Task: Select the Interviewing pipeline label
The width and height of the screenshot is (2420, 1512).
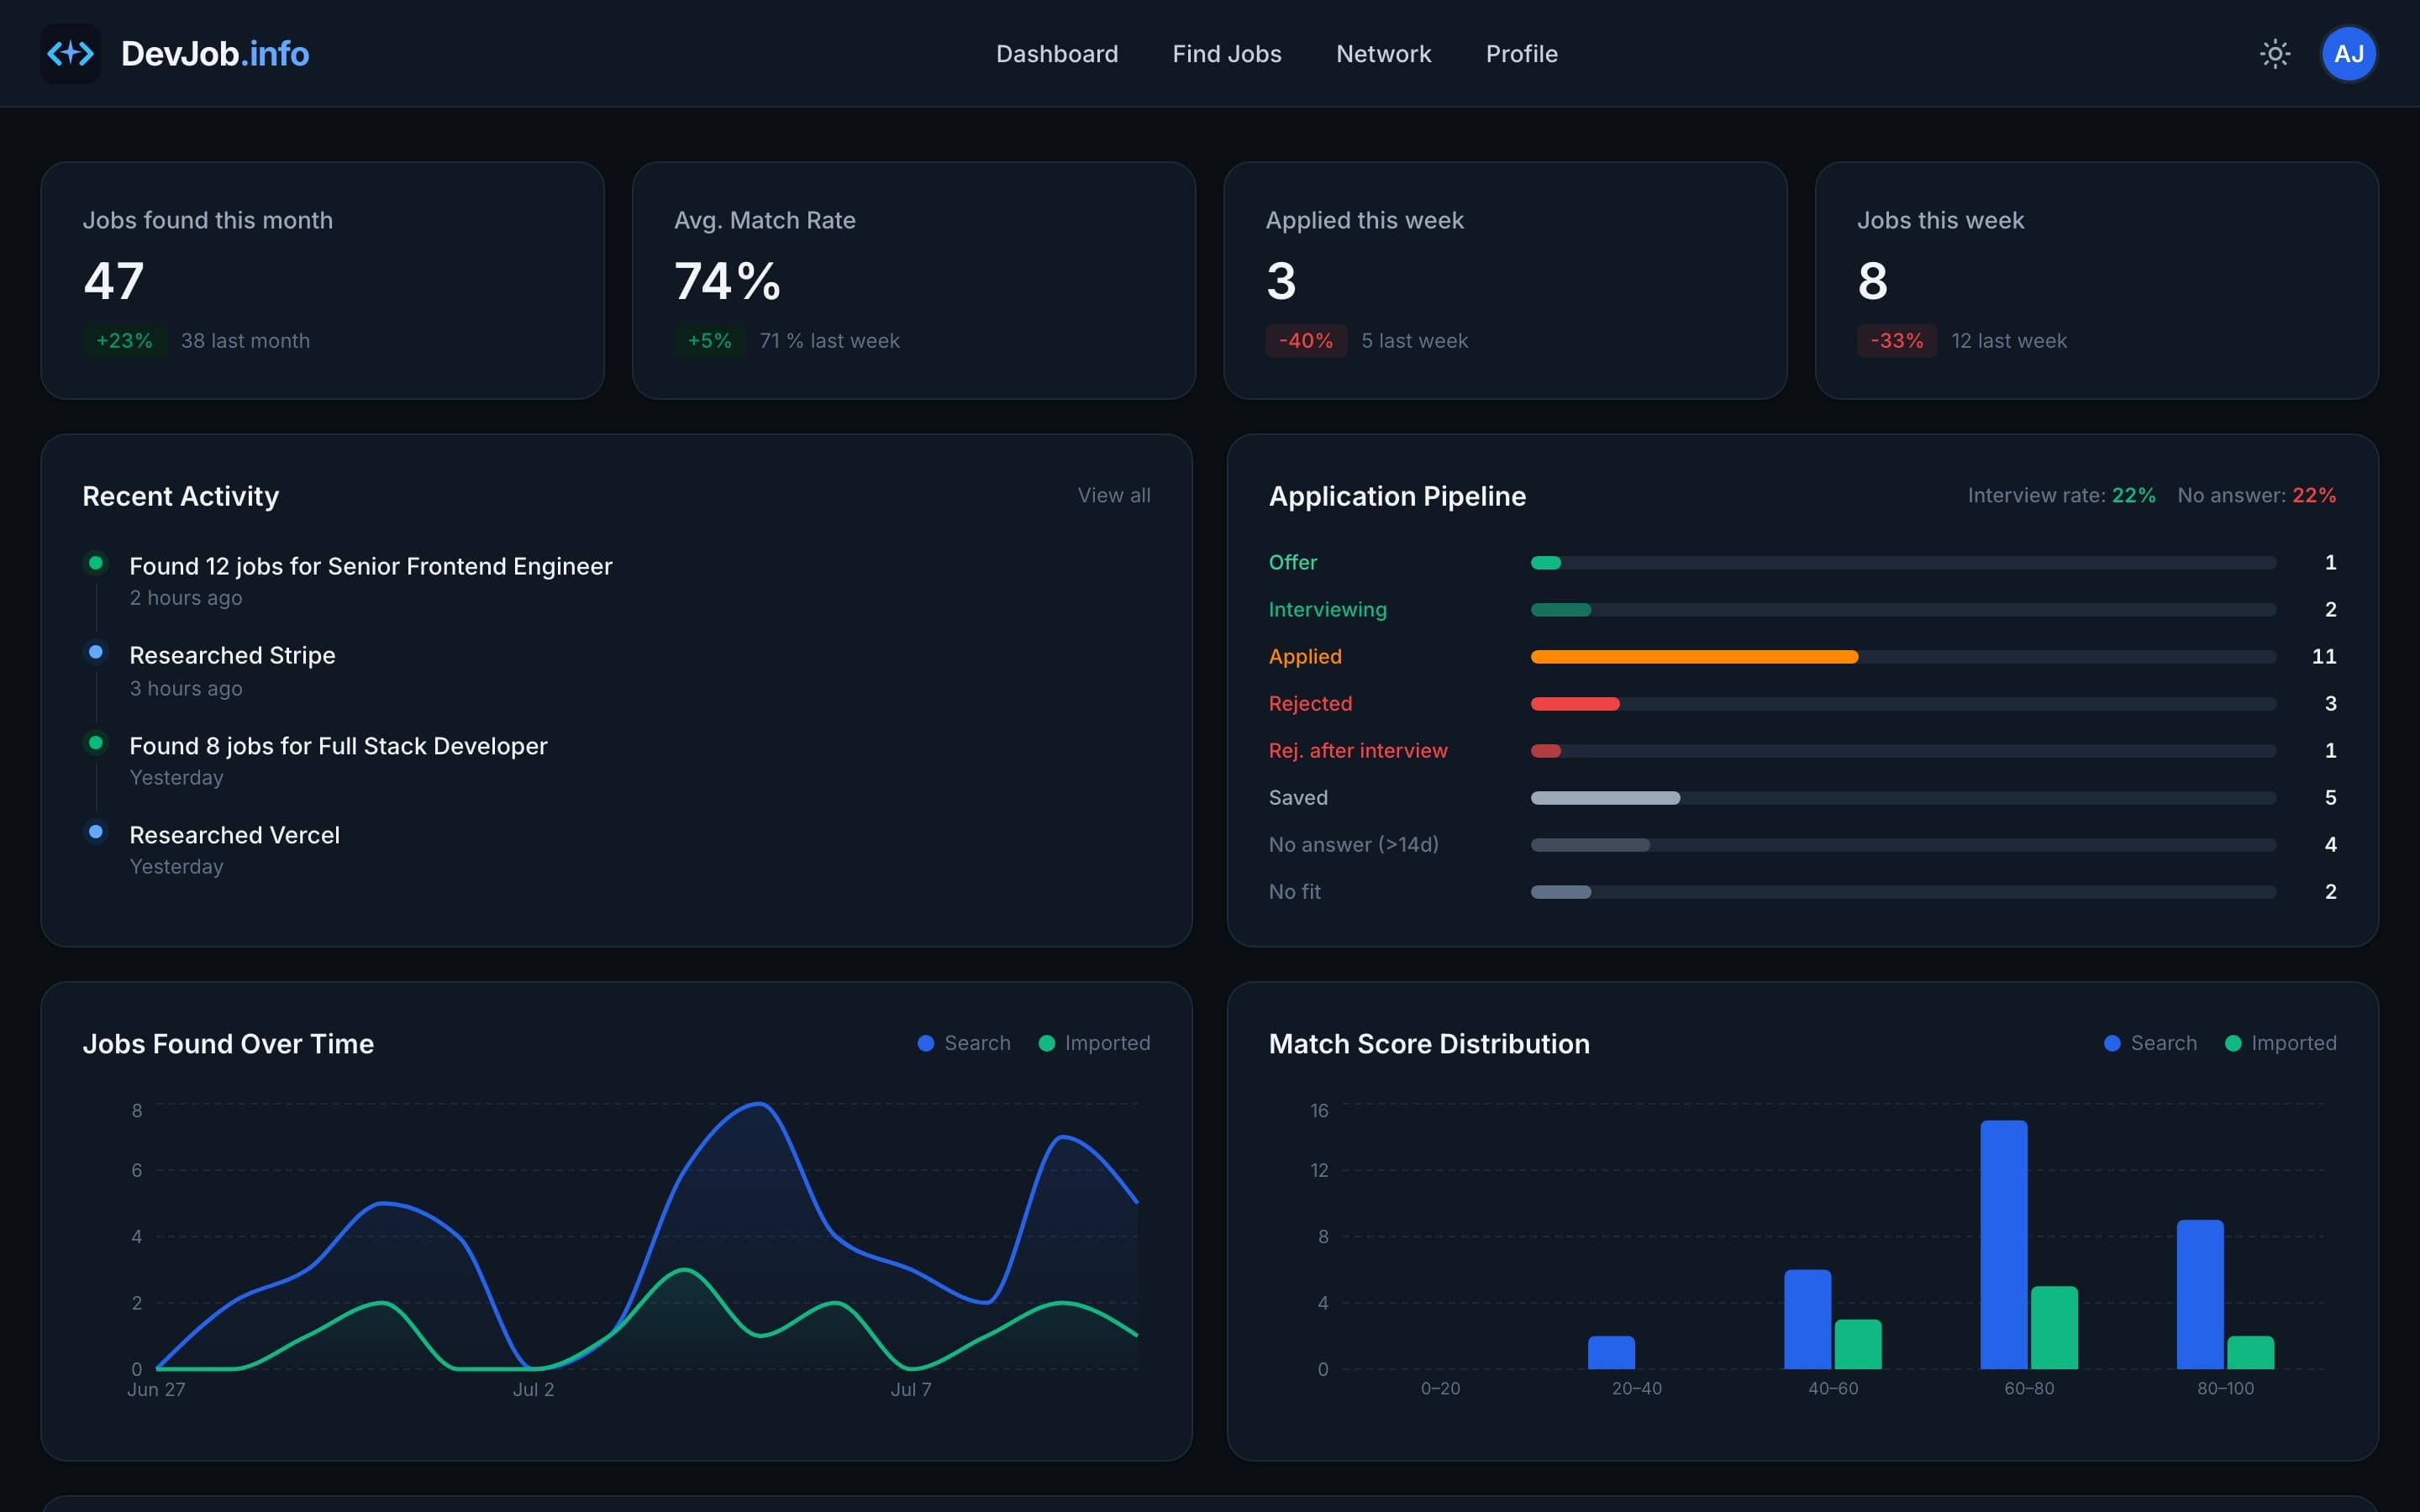Action: tap(1327, 610)
